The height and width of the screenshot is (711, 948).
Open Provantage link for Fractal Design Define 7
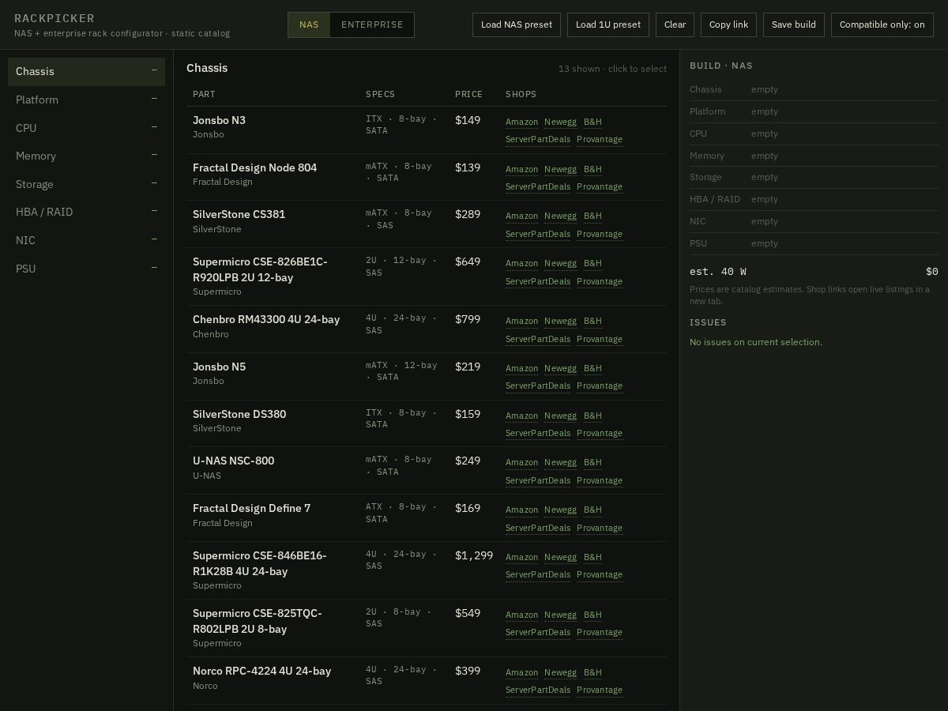[x=600, y=528]
